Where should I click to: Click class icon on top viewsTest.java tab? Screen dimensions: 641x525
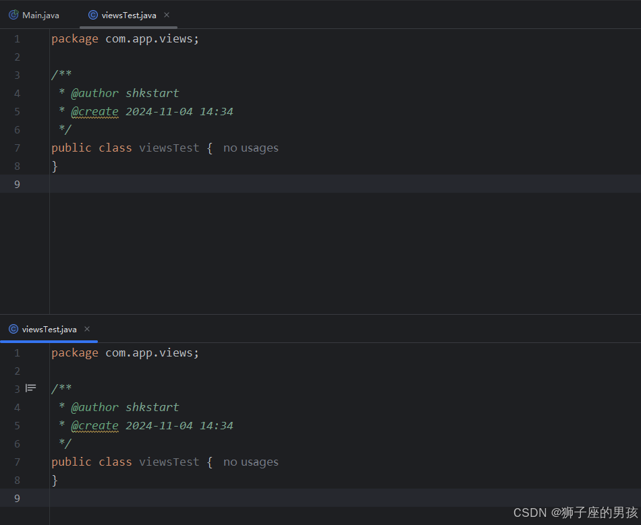click(x=93, y=15)
